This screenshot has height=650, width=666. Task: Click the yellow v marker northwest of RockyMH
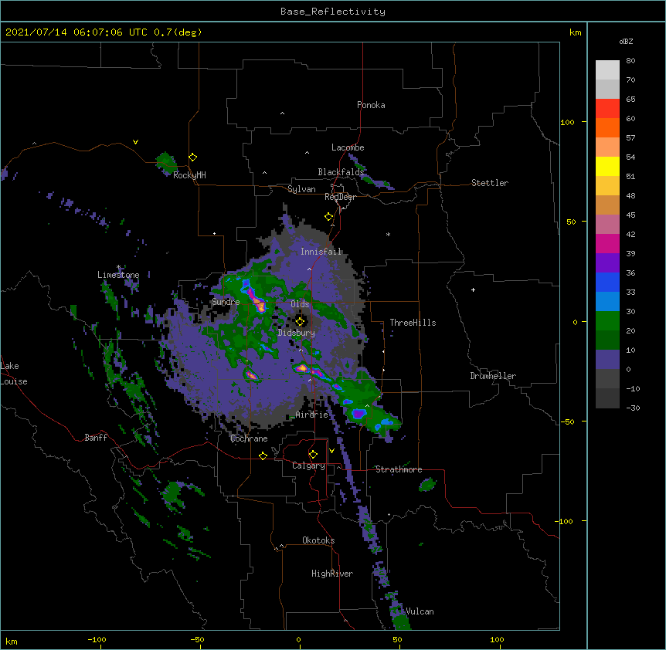[x=135, y=142]
